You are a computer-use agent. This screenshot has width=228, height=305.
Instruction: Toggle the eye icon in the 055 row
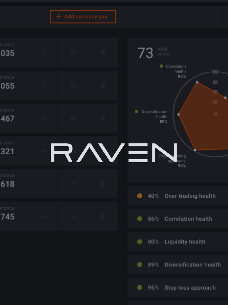click(73, 85)
